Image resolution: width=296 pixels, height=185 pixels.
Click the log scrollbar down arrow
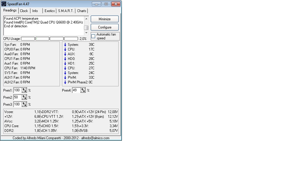86,33
